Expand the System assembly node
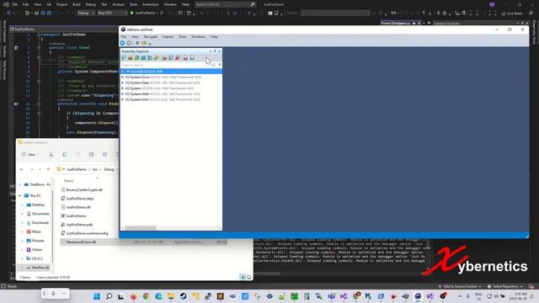This screenshot has height=303, width=539. point(123,88)
